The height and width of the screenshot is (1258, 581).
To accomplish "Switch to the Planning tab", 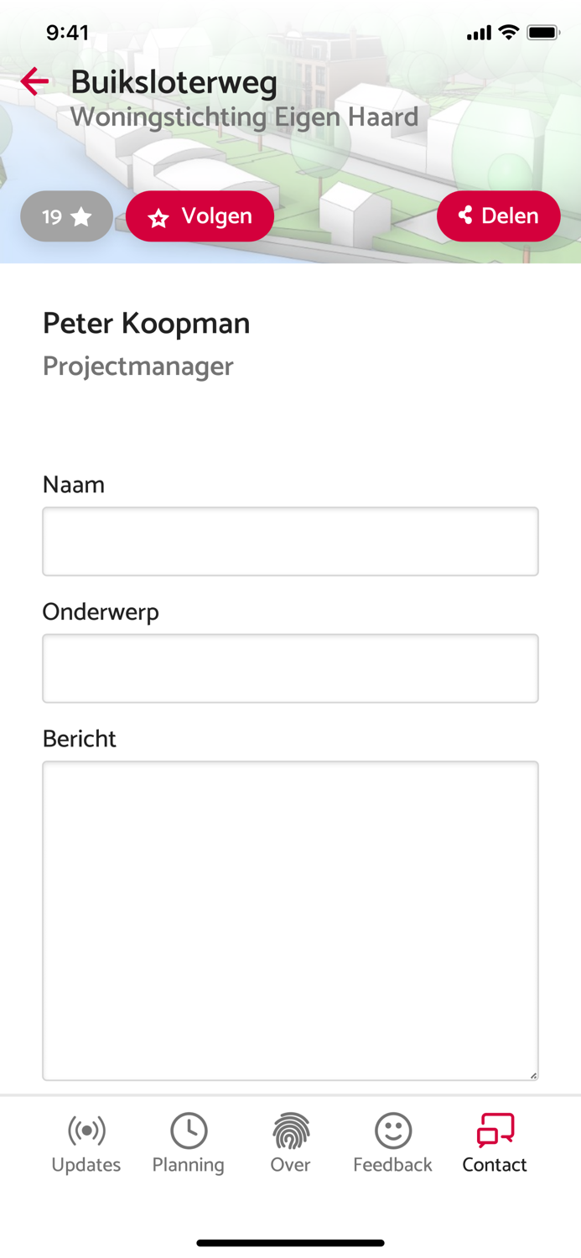I will 188,1142.
